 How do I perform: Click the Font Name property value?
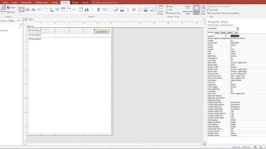click(248, 80)
